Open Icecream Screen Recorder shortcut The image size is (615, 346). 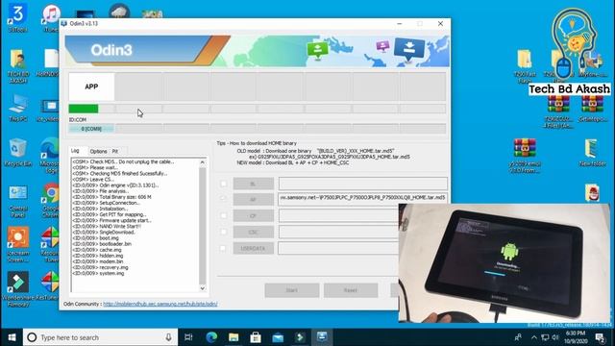click(17, 244)
